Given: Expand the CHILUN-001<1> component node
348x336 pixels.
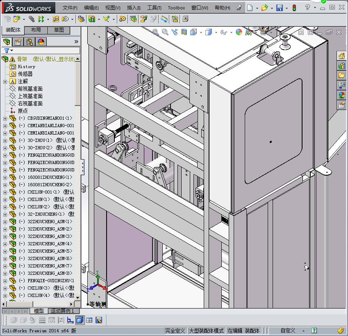Looking at the screenshot, I should click(5, 192).
